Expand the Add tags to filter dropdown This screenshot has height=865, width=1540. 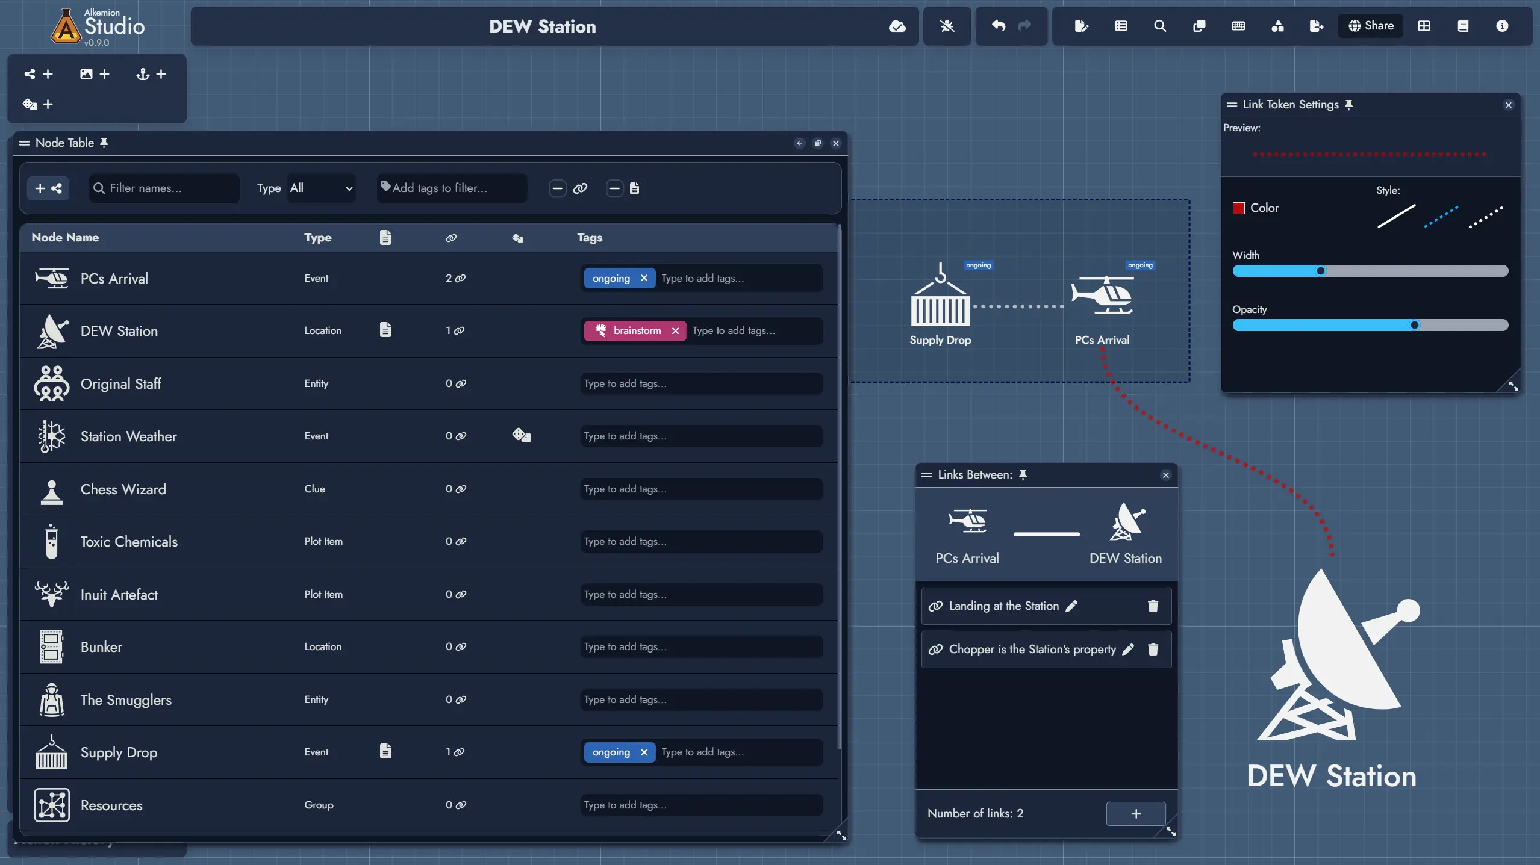tap(449, 188)
